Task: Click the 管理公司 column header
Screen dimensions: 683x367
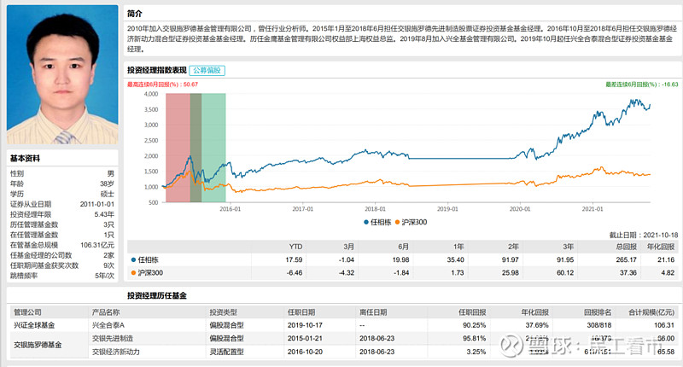Action: coord(27,312)
